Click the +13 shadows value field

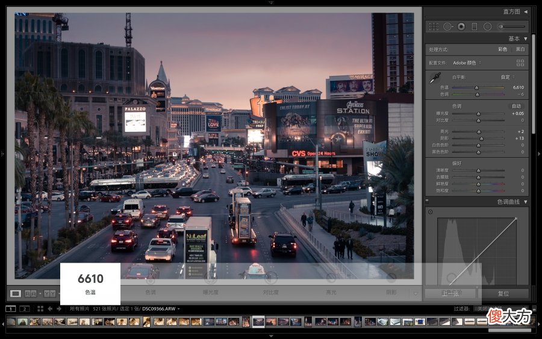(520, 138)
